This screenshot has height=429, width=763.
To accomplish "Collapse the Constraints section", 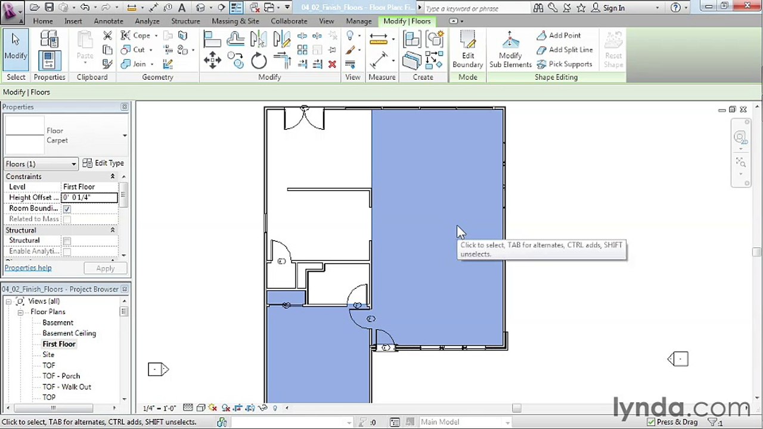I will click(x=112, y=176).
